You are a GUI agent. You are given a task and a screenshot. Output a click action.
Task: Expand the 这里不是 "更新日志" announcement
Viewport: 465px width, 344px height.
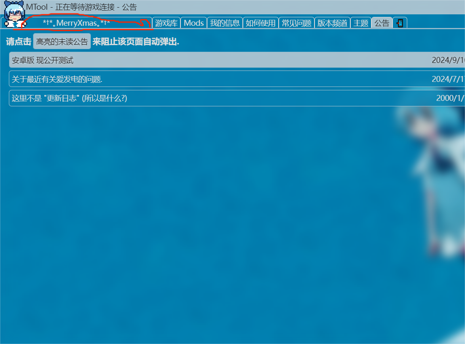[70, 98]
